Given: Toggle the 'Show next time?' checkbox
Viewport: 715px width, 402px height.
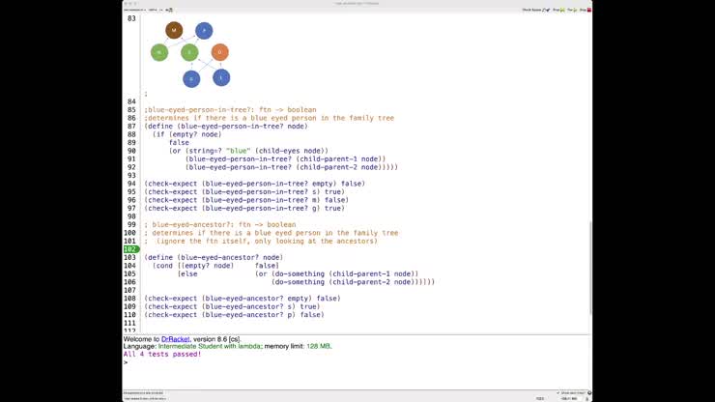Looking at the screenshot, I should point(571,392).
